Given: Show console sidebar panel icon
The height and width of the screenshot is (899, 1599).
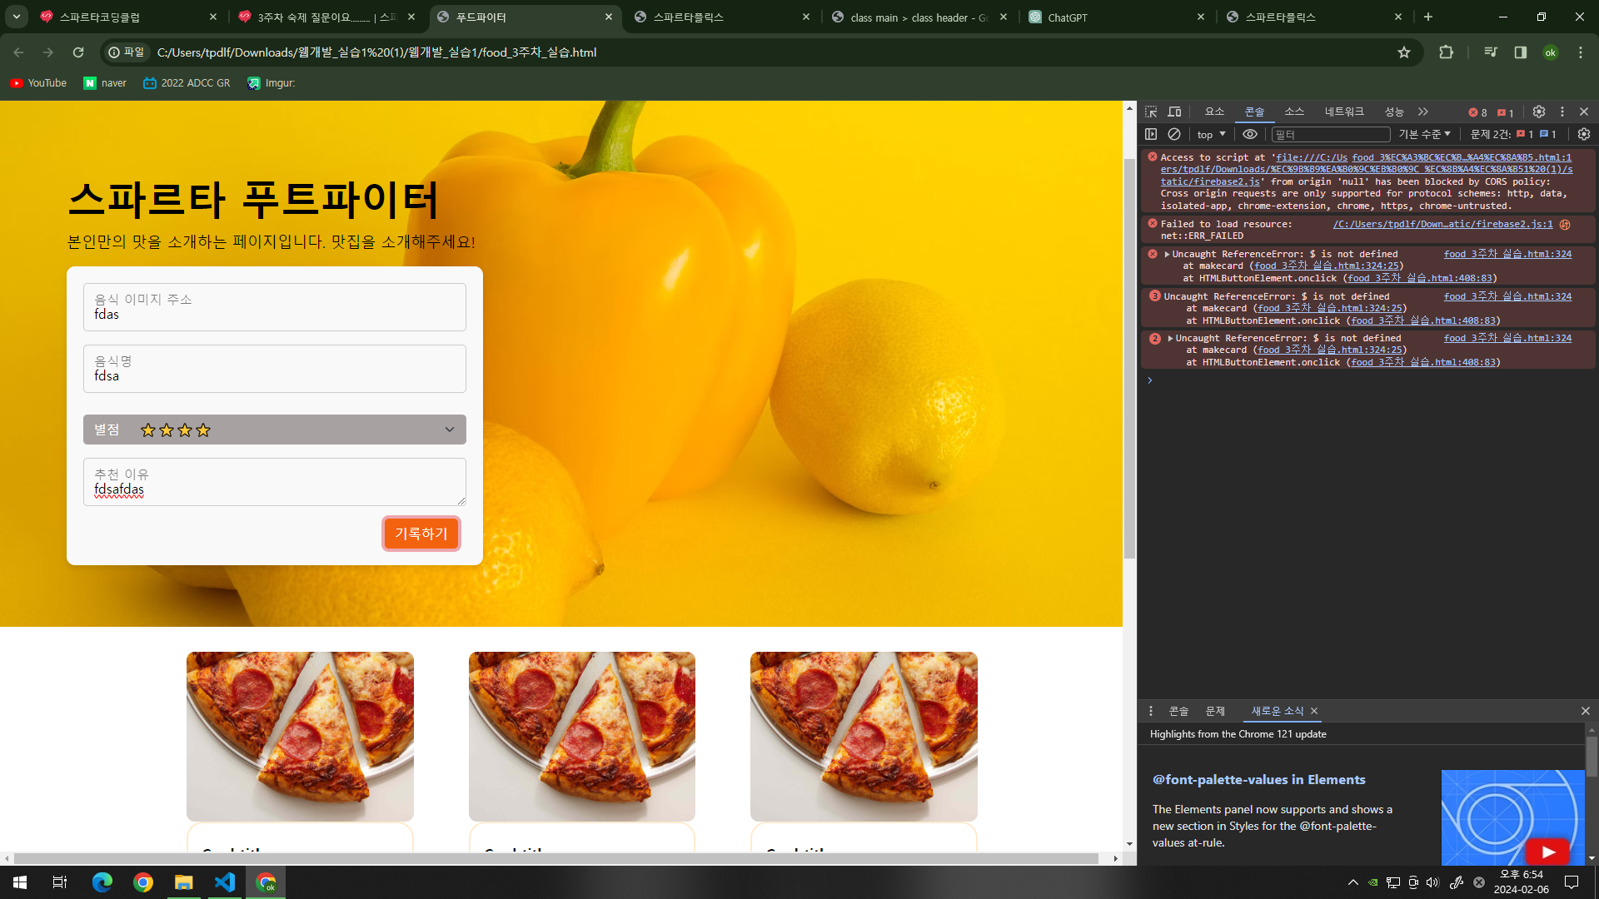Looking at the screenshot, I should (x=1151, y=134).
